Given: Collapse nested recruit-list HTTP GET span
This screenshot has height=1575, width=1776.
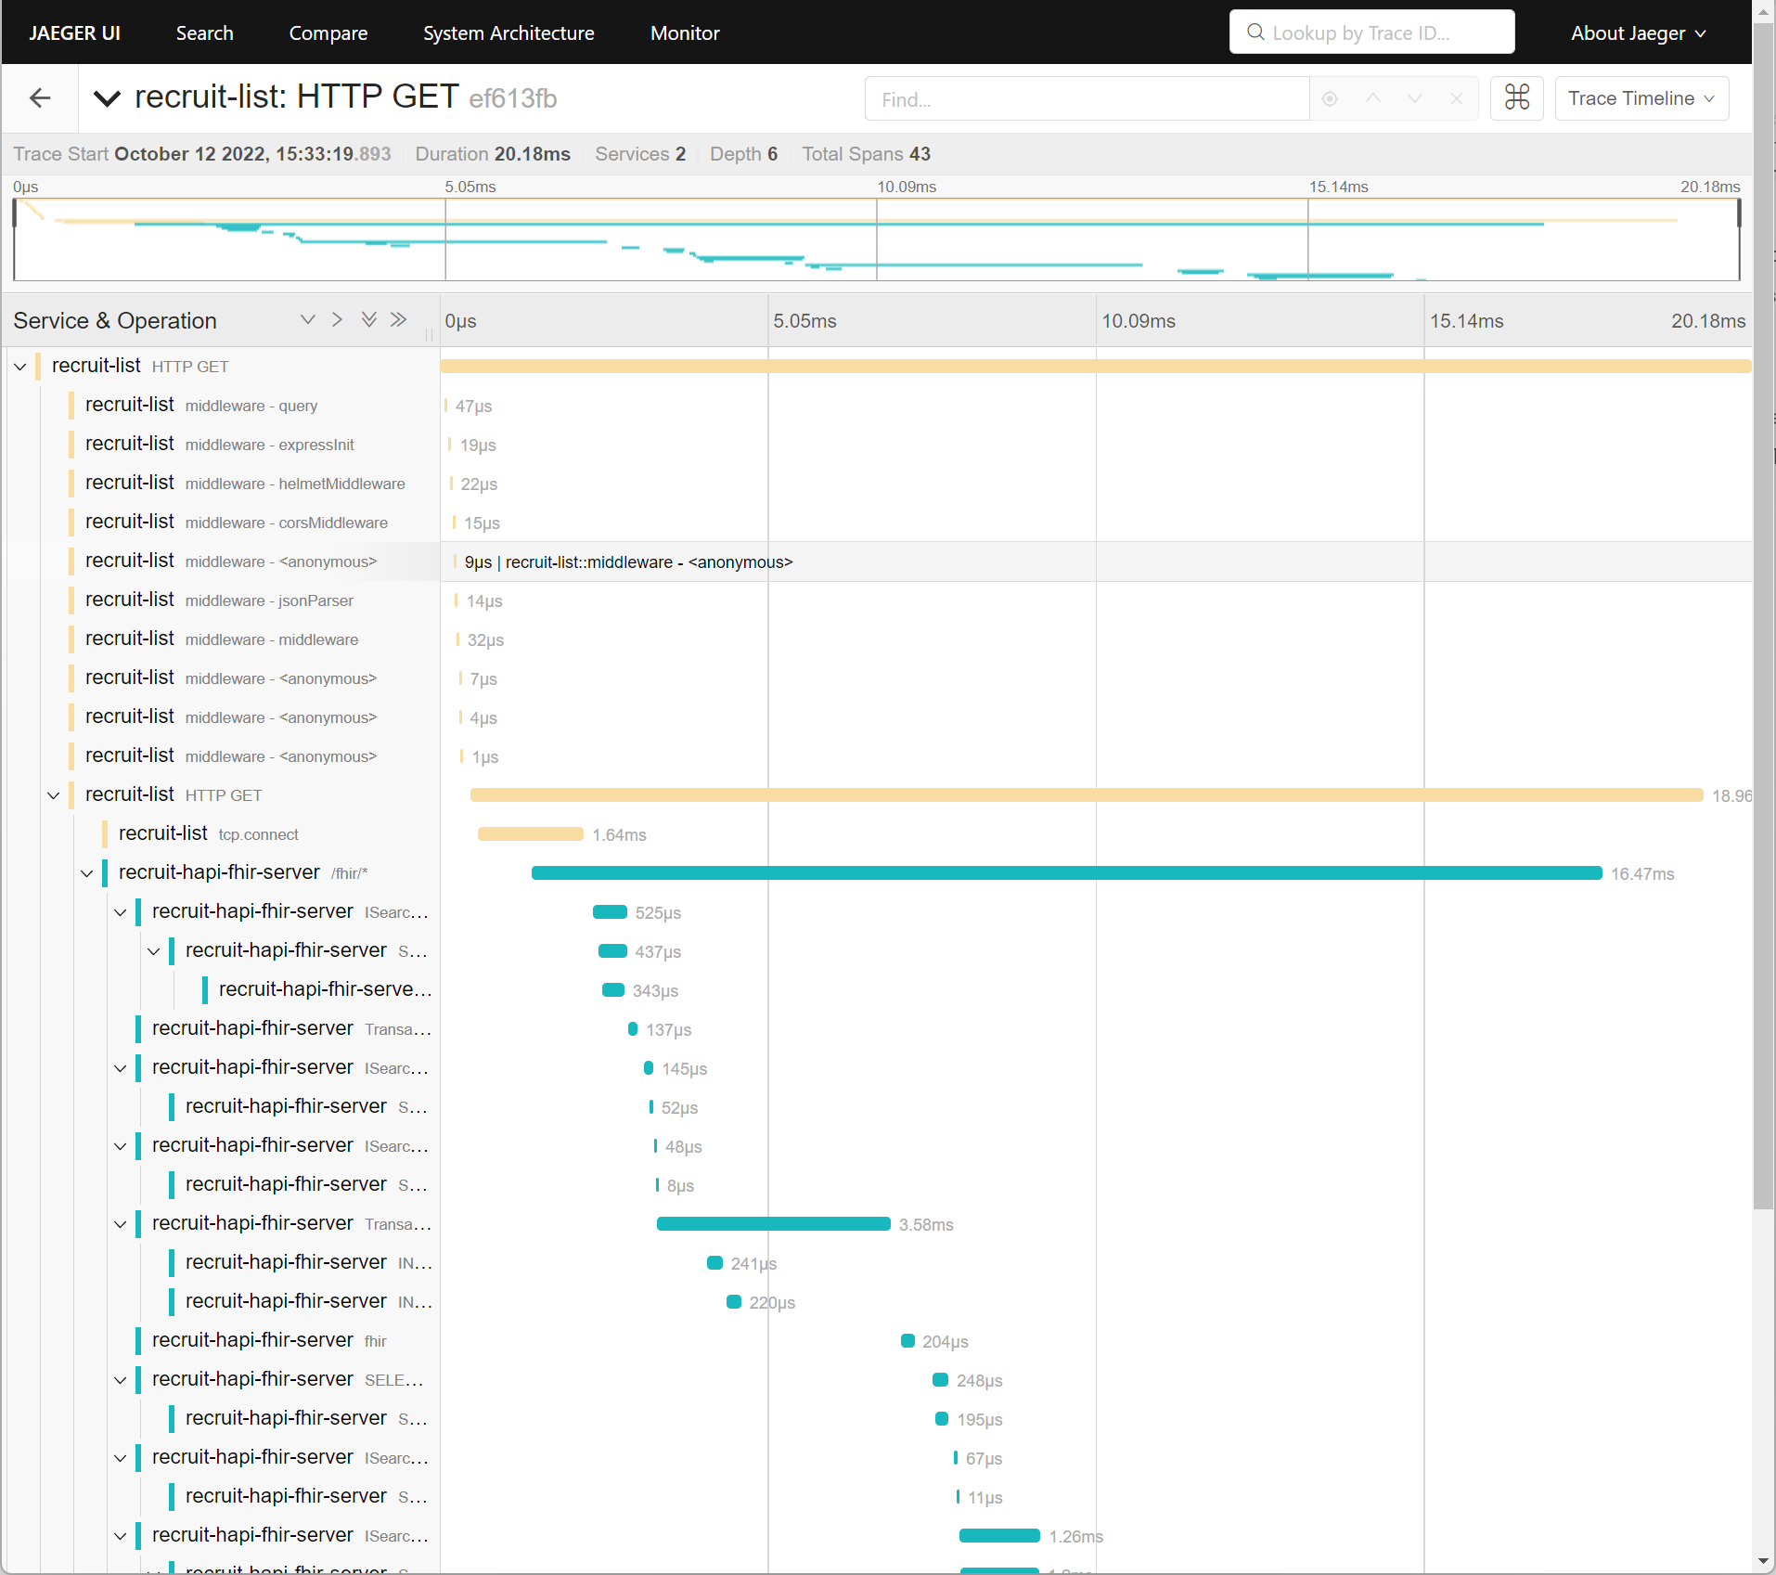Looking at the screenshot, I should click(x=53, y=795).
